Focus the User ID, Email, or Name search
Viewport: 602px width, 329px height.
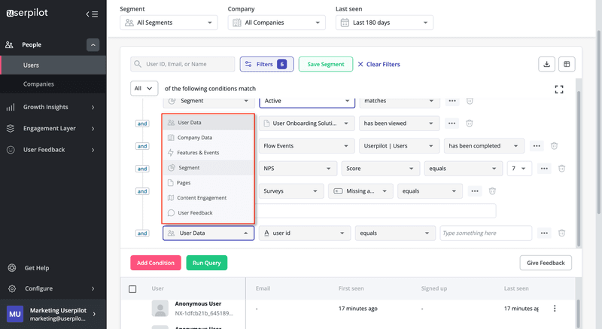click(x=182, y=64)
